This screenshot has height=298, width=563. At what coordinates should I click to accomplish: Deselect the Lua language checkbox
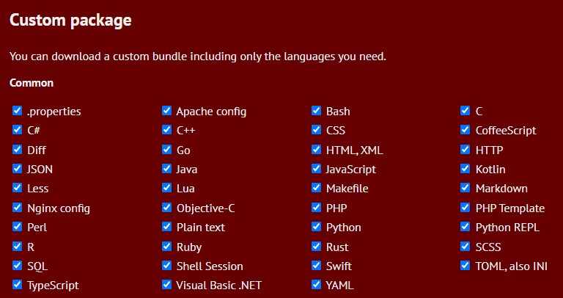pos(166,188)
